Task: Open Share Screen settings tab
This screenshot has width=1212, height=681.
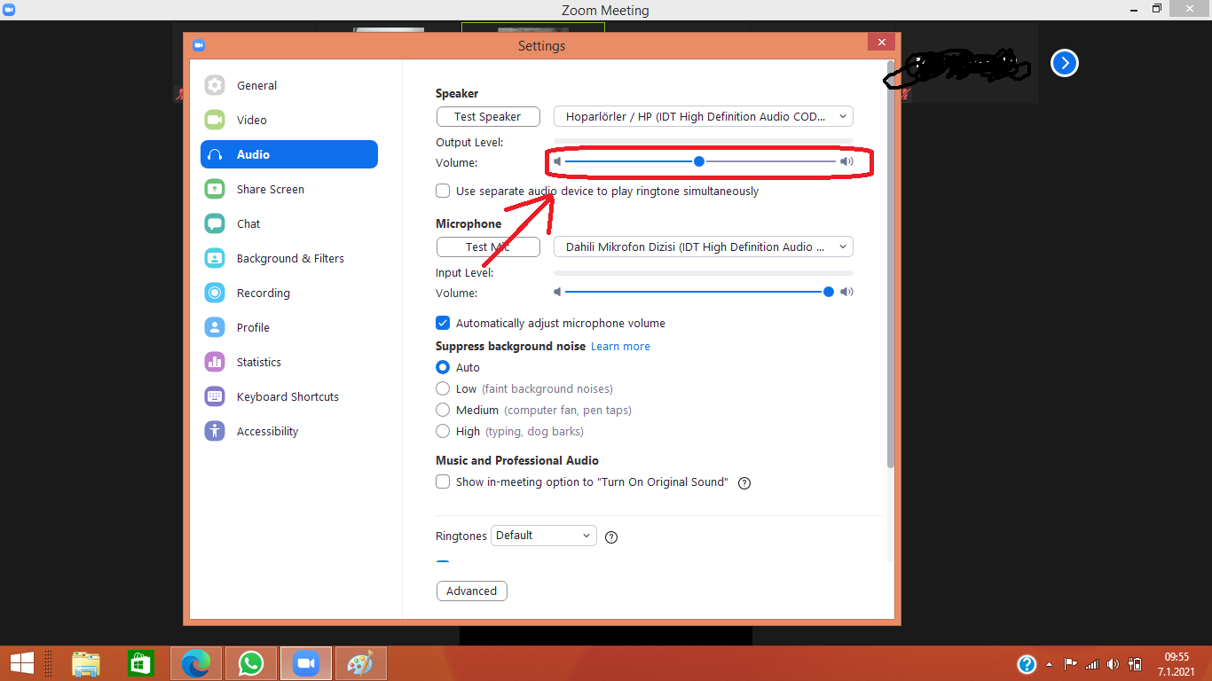Action: 289,189
